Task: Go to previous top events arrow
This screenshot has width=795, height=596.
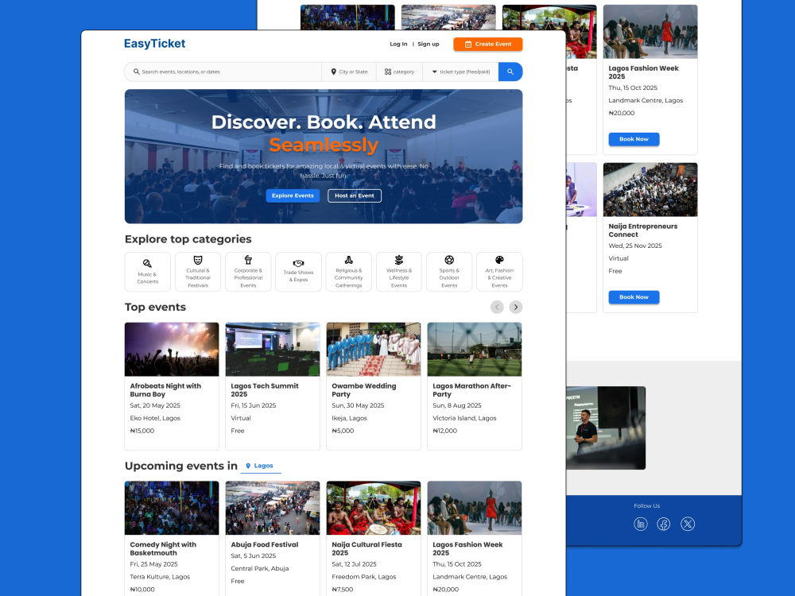Action: click(x=497, y=307)
